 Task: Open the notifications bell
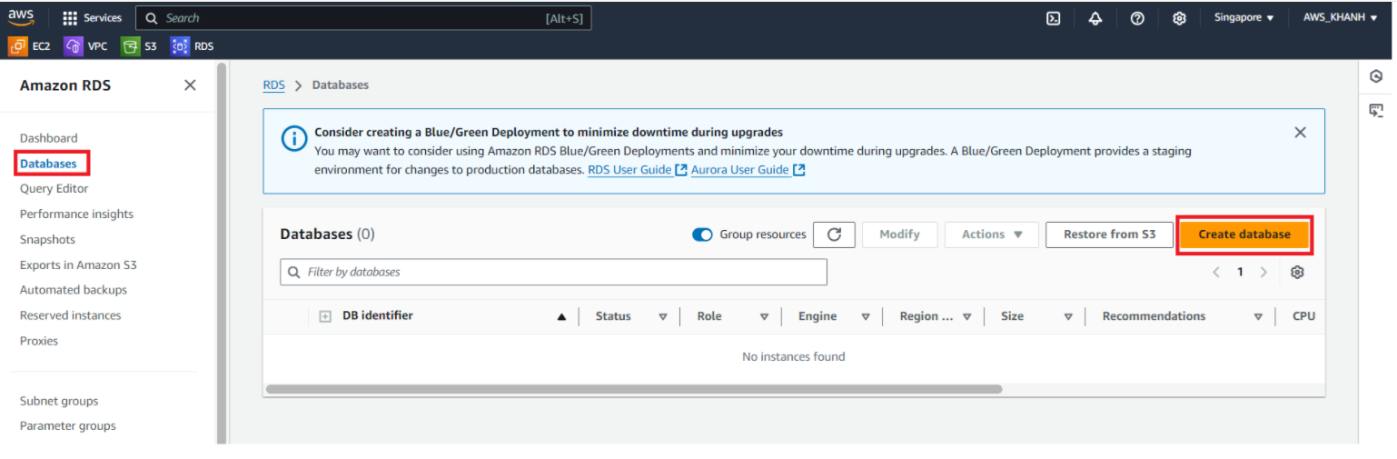pos(1095,18)
